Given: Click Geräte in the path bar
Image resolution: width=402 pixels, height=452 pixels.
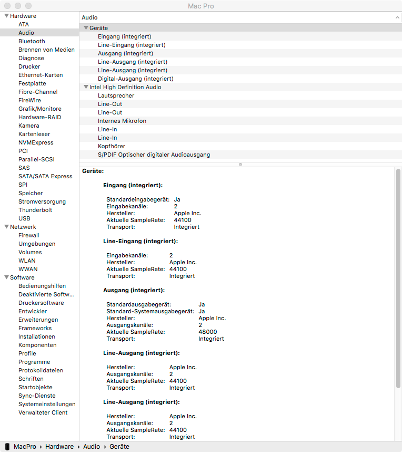Looking at the screenshot, I should [119, 446].
